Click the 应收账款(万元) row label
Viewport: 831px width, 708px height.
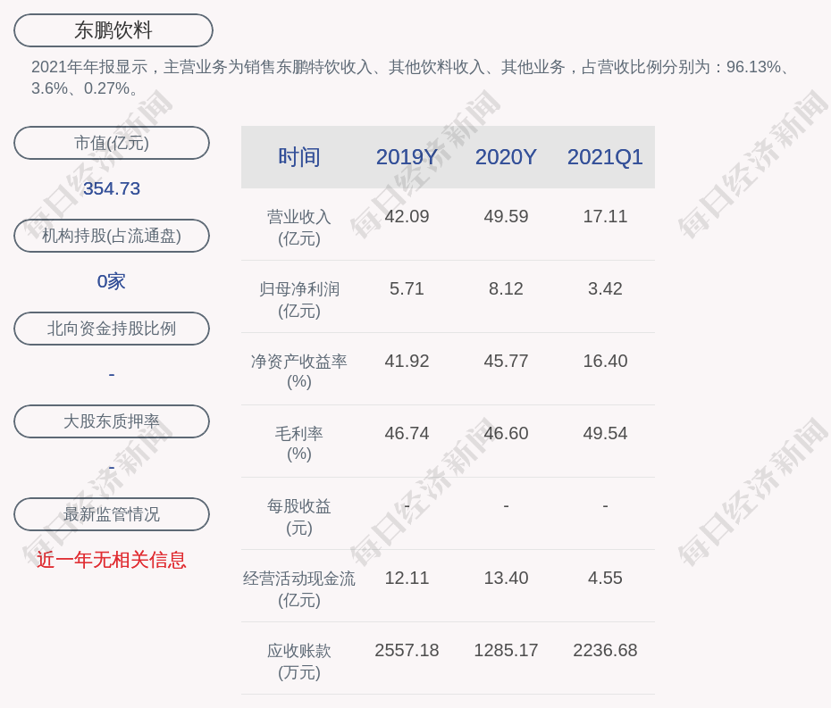(299, 662)
